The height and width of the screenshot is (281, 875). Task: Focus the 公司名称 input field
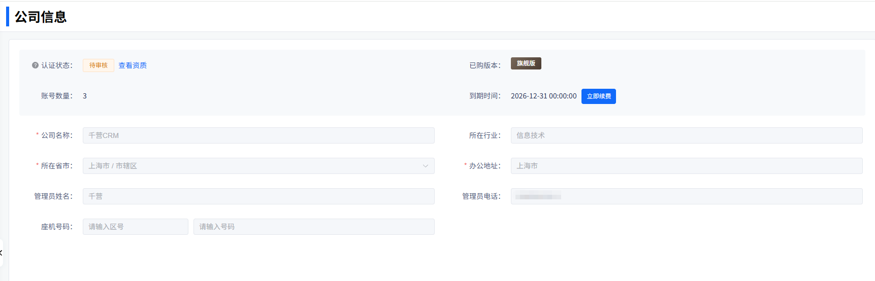(258, 135)
